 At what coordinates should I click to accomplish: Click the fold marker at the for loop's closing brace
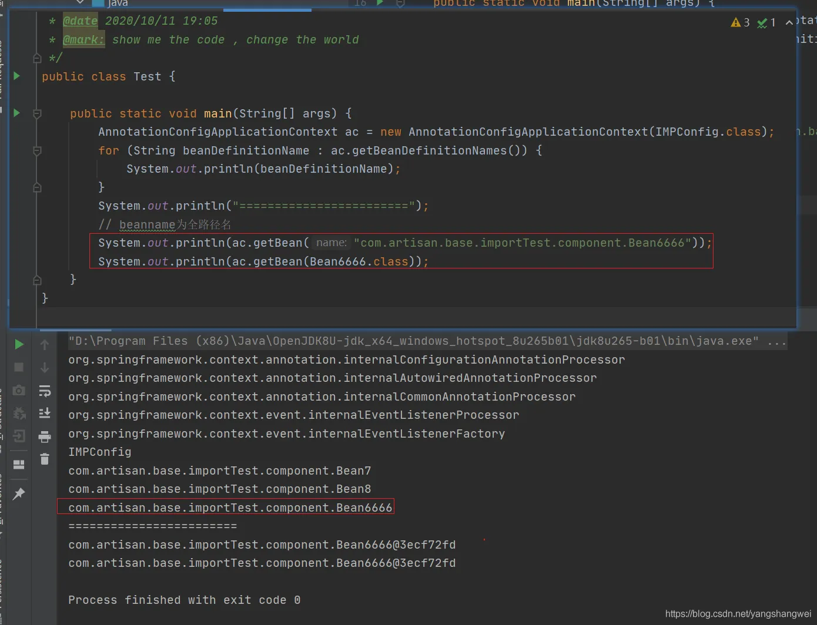(x=37, y=187)
